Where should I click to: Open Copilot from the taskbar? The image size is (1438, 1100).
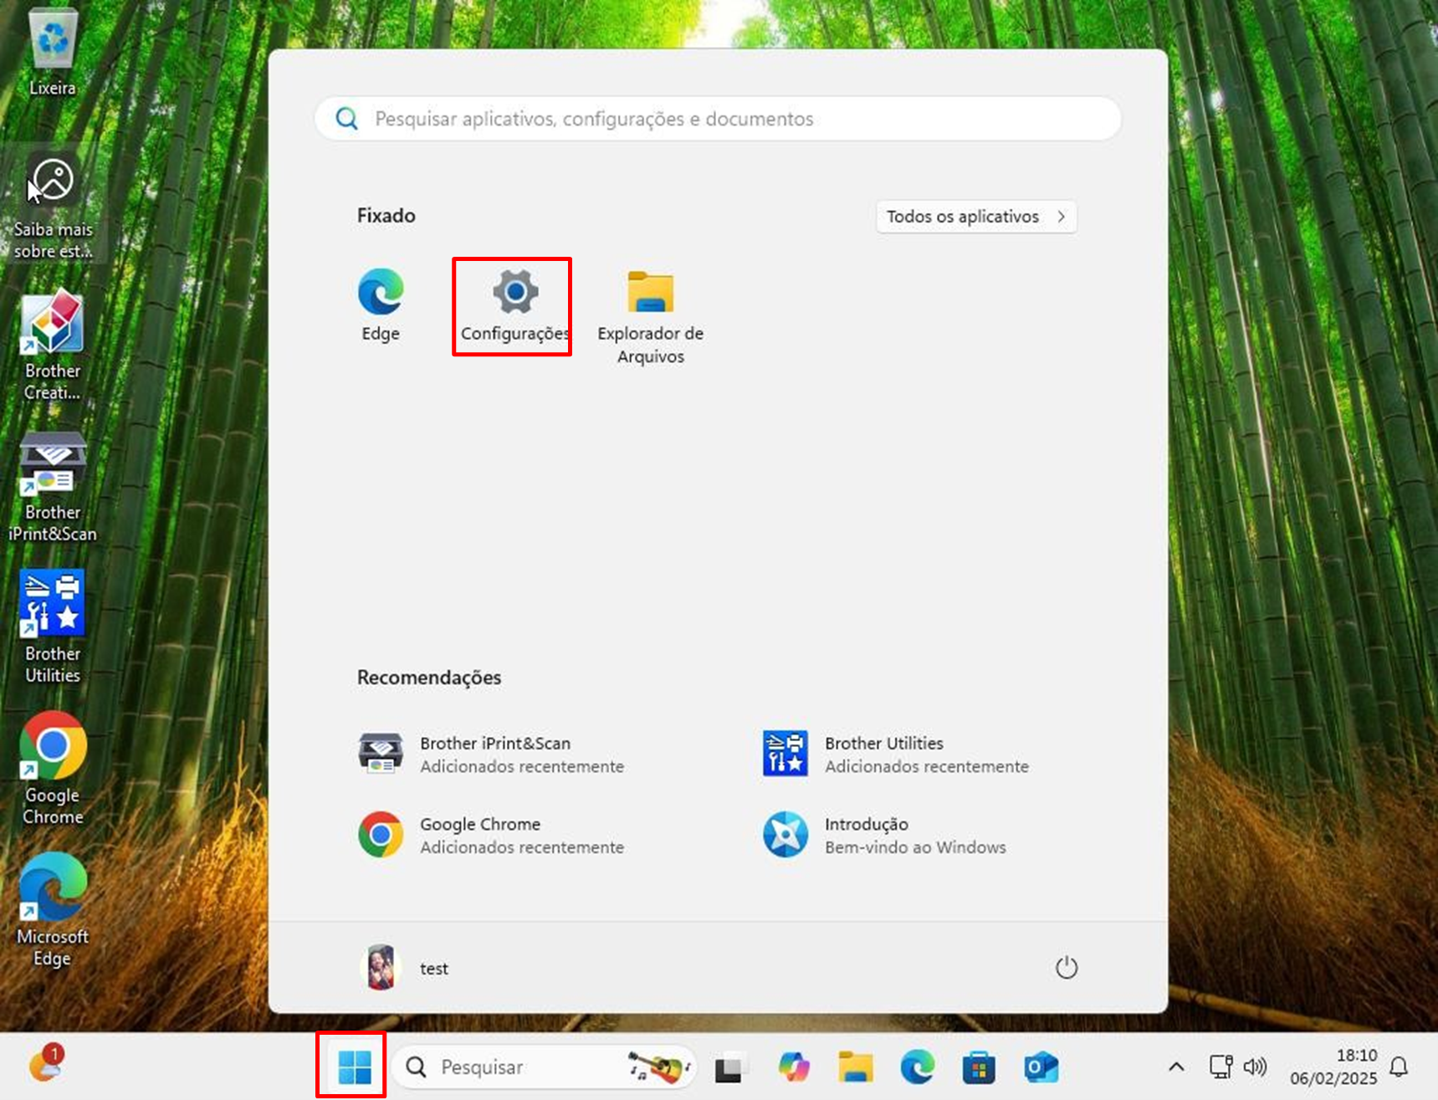tap(793, 1067)
